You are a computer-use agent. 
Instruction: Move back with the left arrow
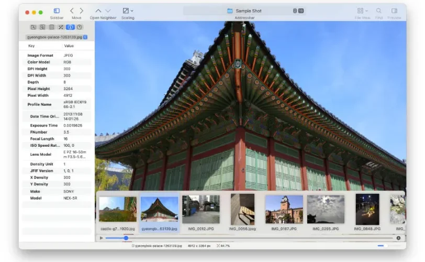pyautogui.click(x=72, y=11)
